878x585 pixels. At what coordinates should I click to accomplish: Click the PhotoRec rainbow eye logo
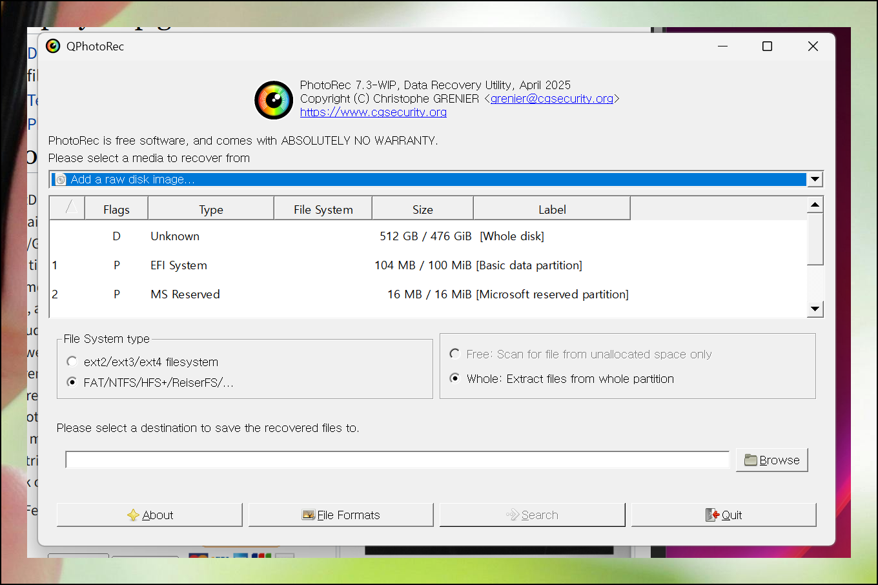pyautogui.click(x=274, y=100)
